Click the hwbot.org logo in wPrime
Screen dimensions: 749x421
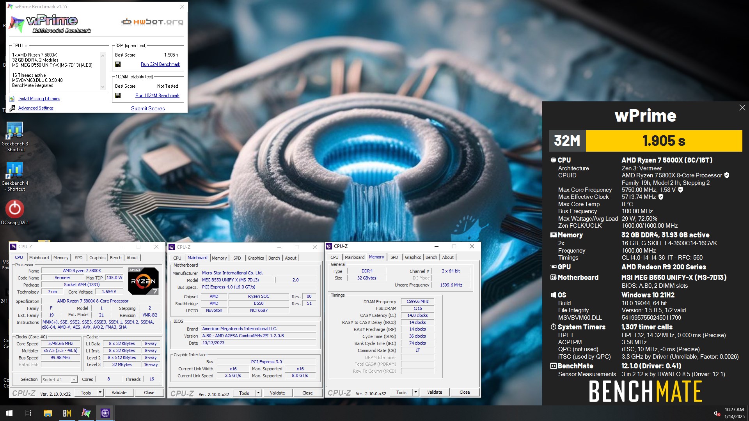[x=152, y=22]
